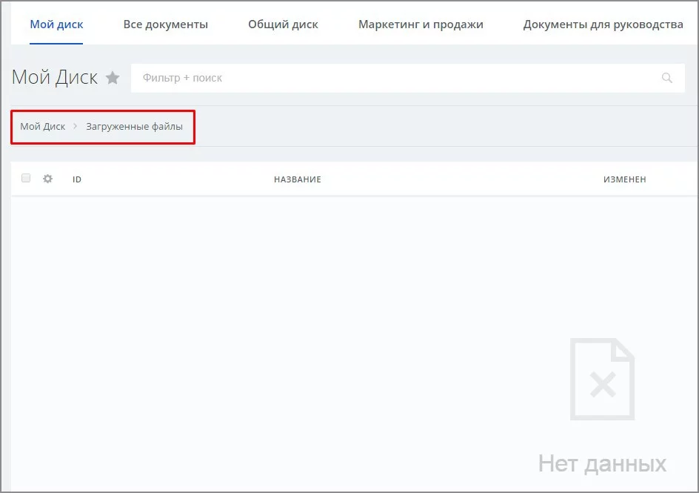Tick the select-all checkbox in table header
This screenshot has height=493, width=699.
26,179
